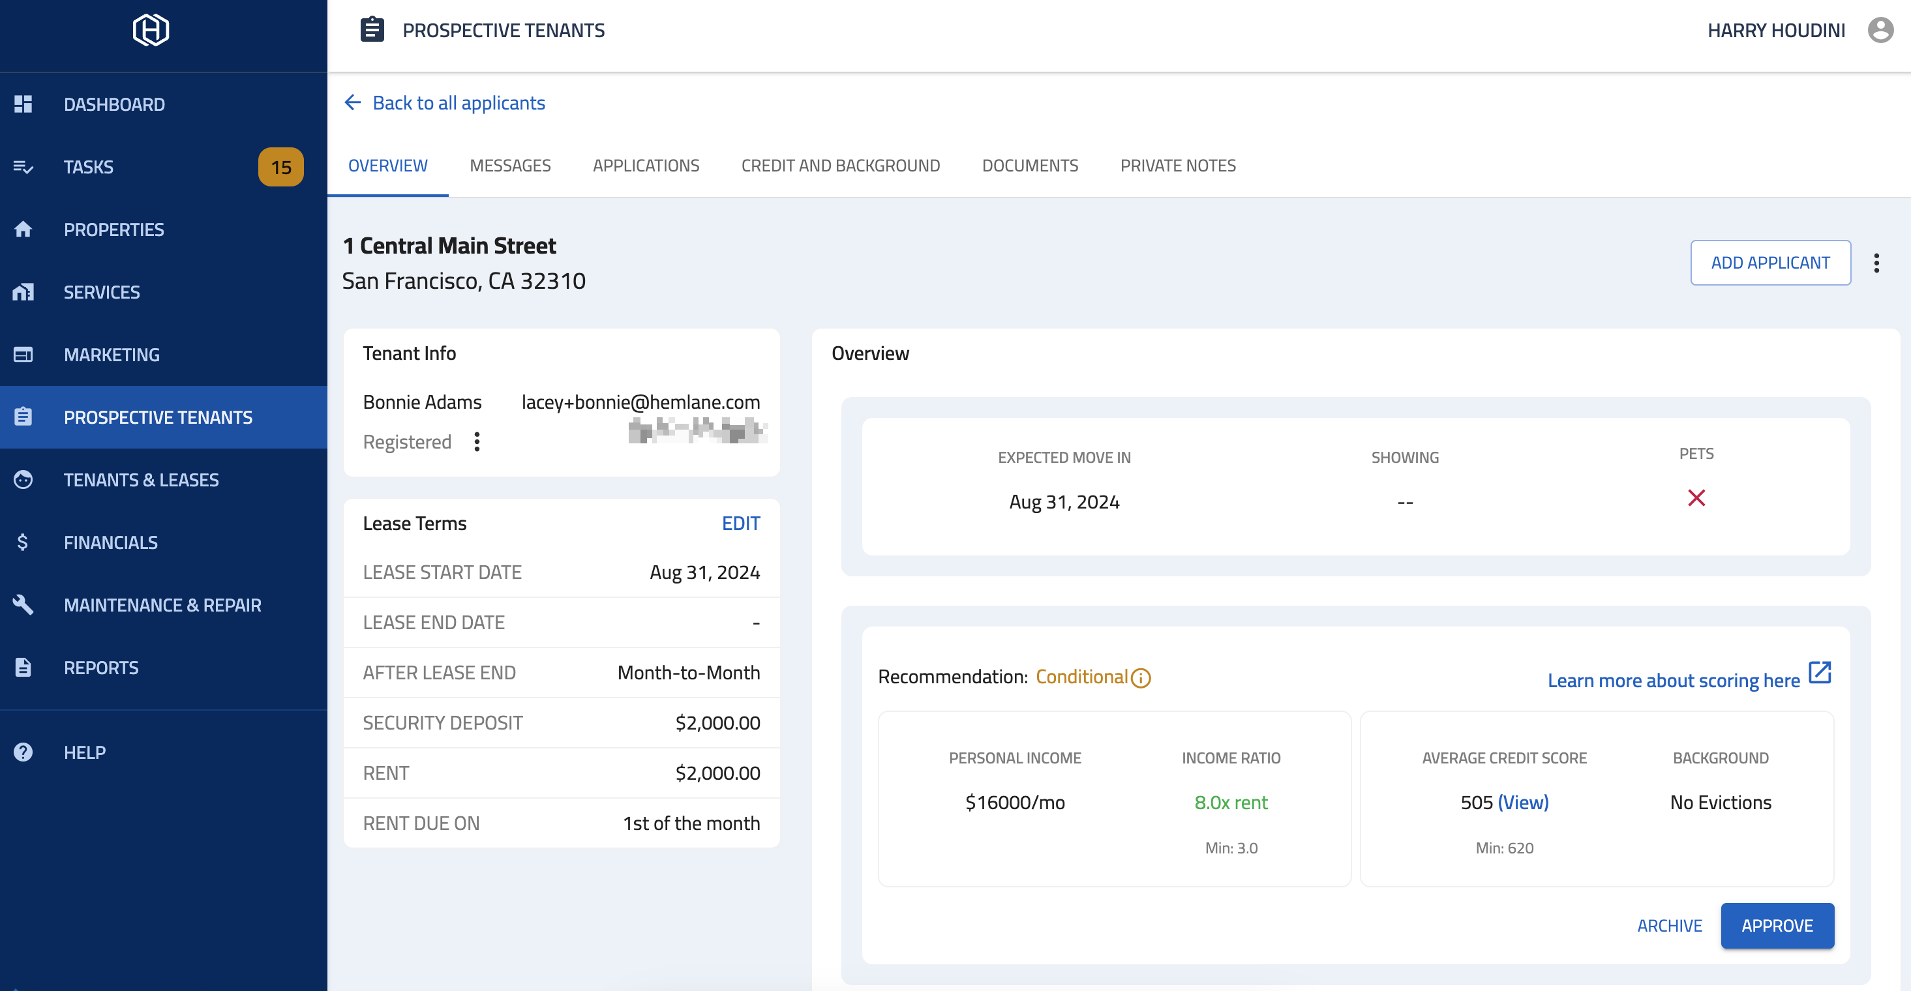The image size is (1911, 991).
Task: Click the Maintenance wrench icon
Action: [x=23, y=604]
